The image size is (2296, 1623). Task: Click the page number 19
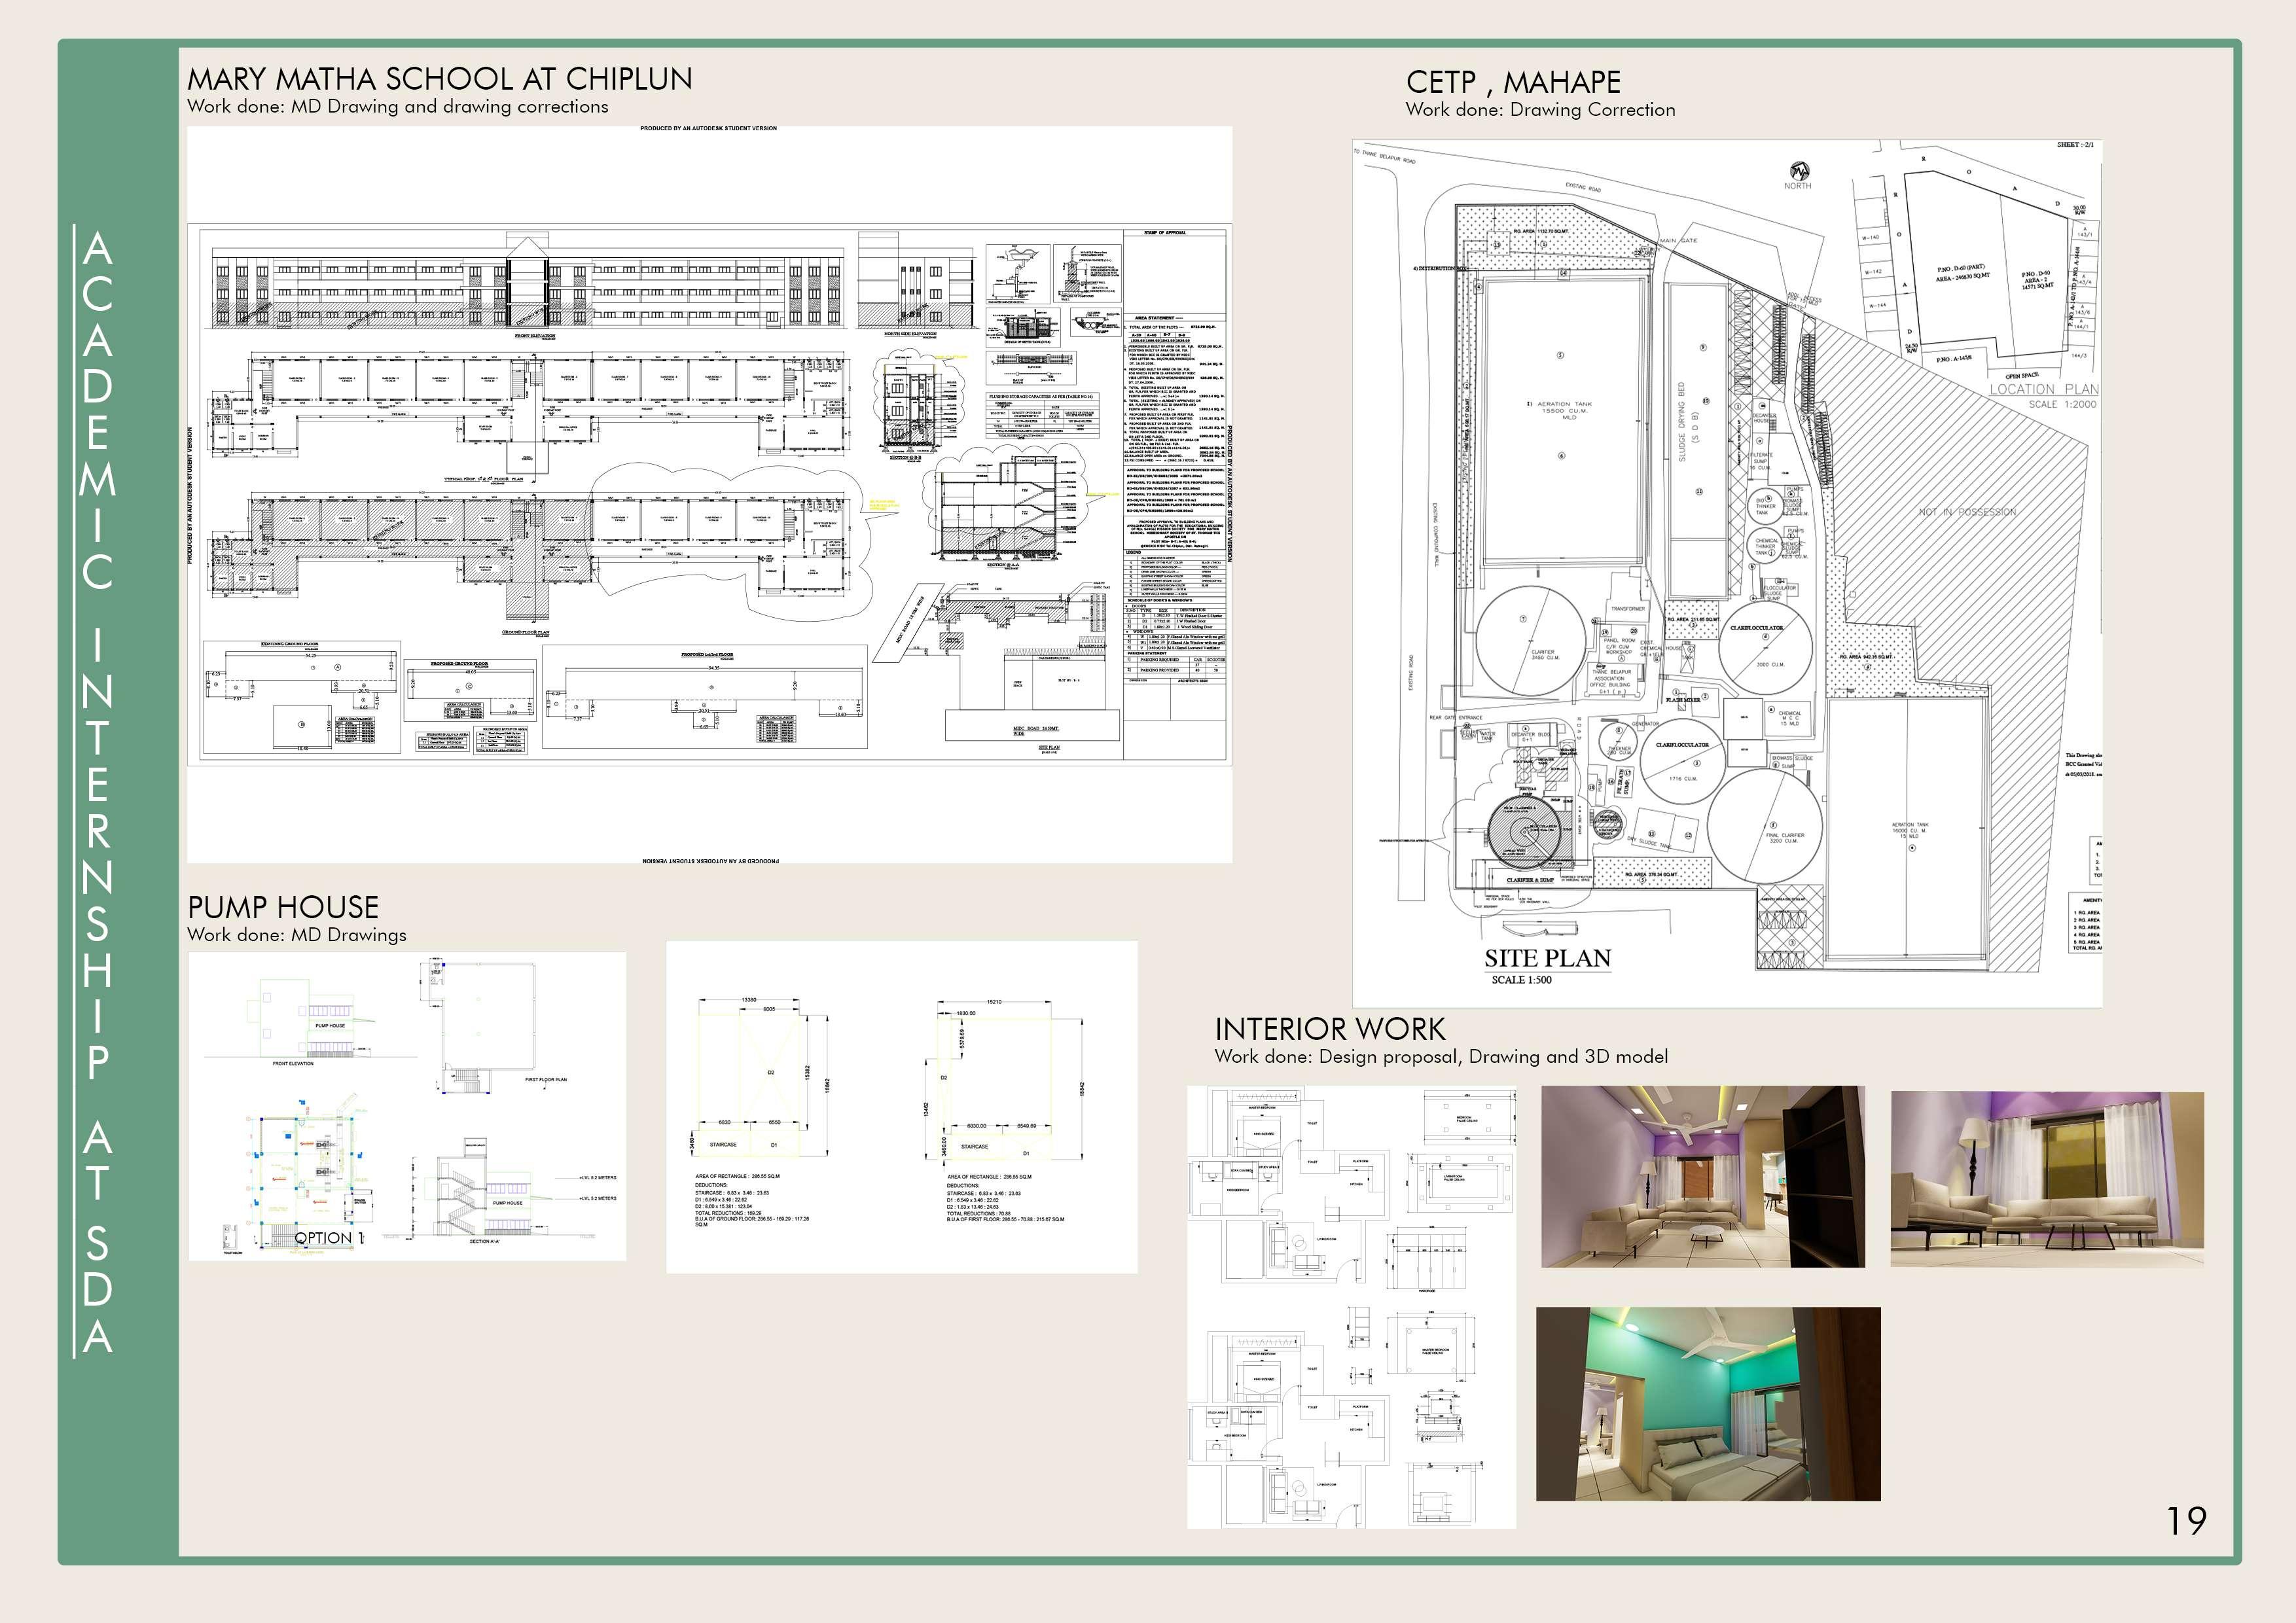pos(2186,1521)
